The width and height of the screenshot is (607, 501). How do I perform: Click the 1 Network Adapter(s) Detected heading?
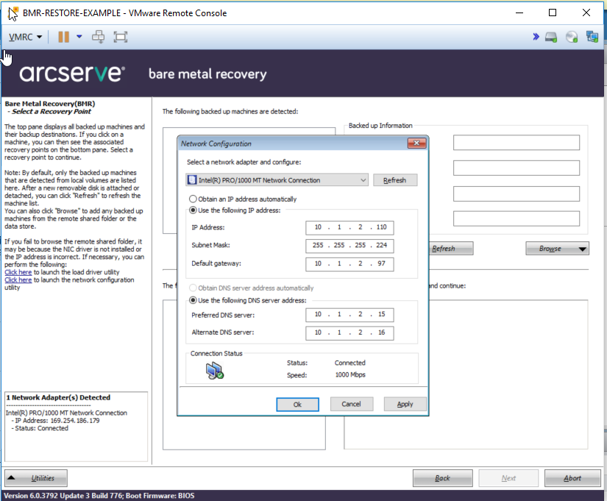58,397
